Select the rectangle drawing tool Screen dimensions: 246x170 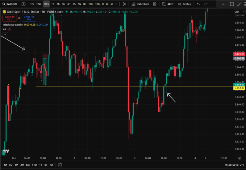coord(232,4)
